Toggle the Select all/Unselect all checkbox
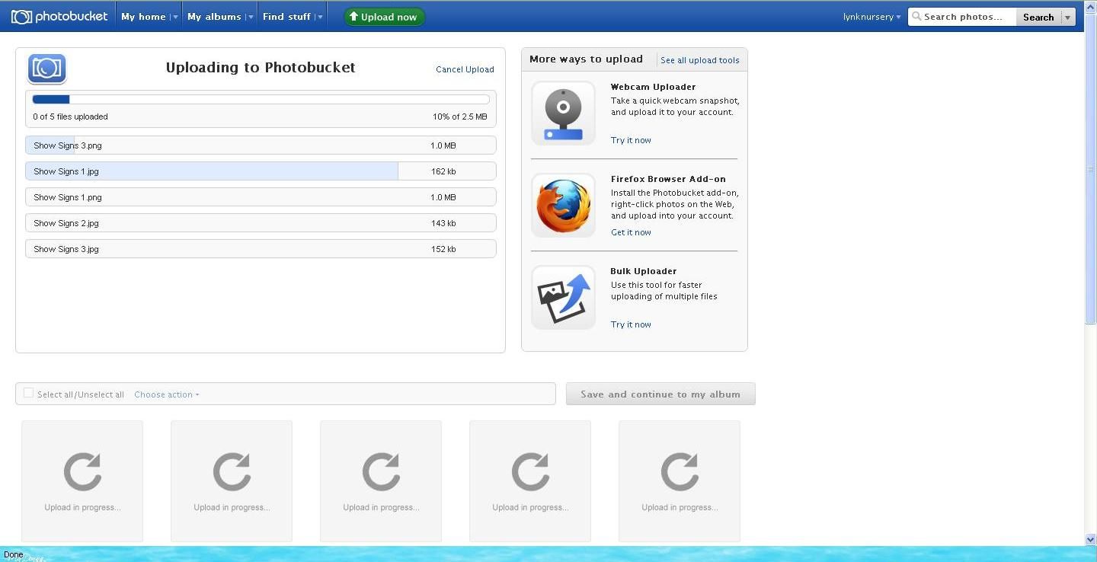The height and width of the screenshot is (562, 1097). click(28, 393)
